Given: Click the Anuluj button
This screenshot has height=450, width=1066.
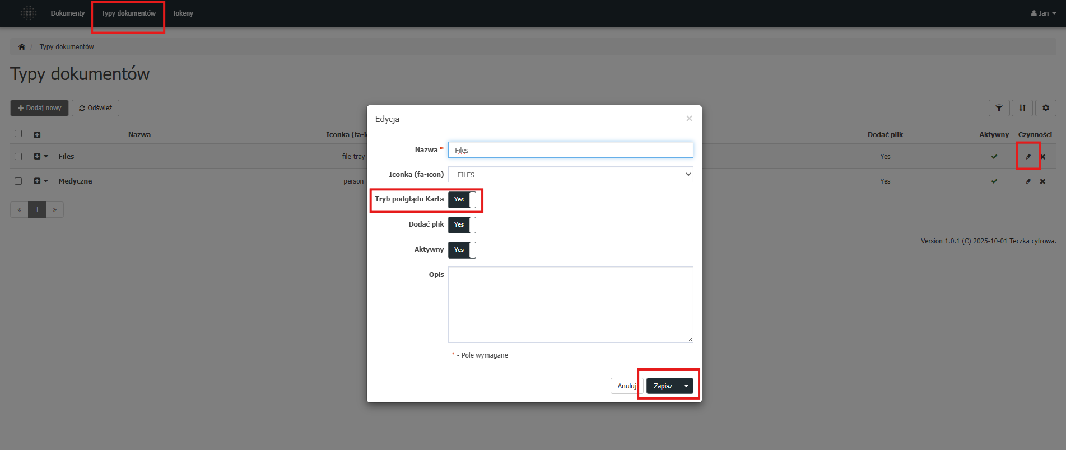Looking at the screenshot, I should (x=626, y=386).
